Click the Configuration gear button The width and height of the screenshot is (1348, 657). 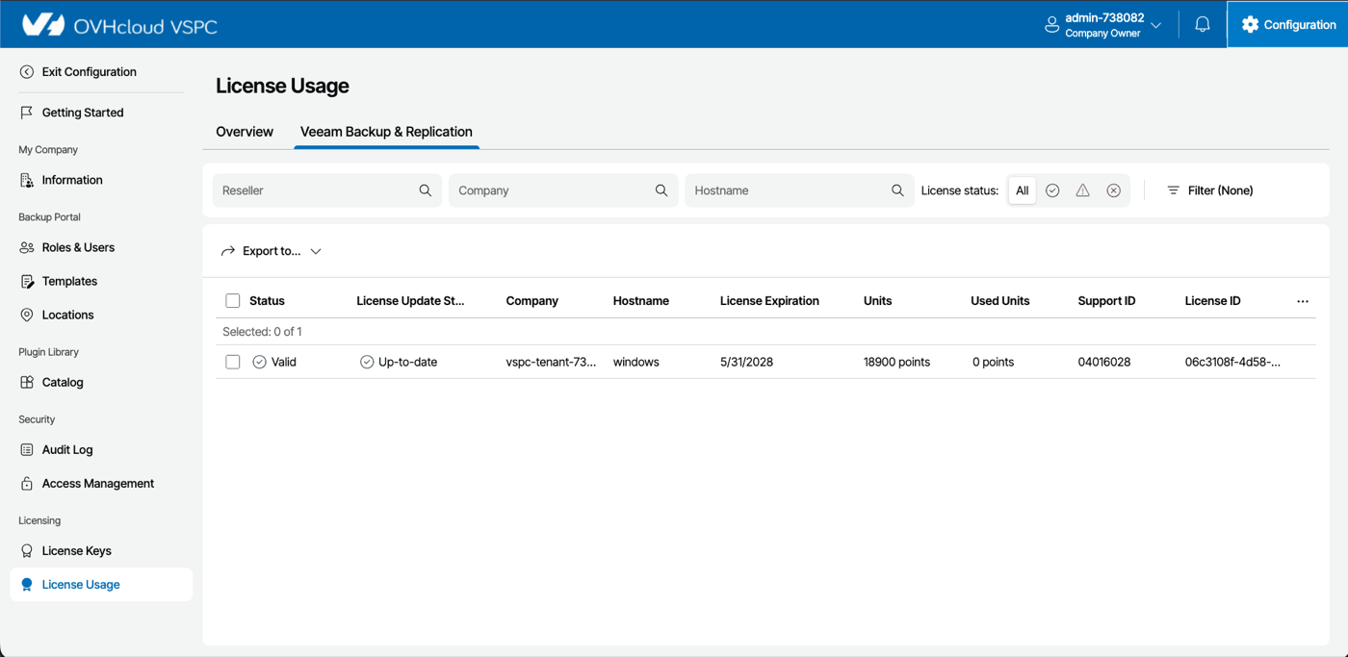click(x=1288, y=24)
